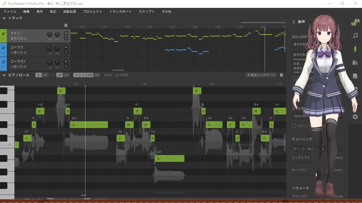Switch to note editing mode icon

pyautogui.click(x=59, y=75)
